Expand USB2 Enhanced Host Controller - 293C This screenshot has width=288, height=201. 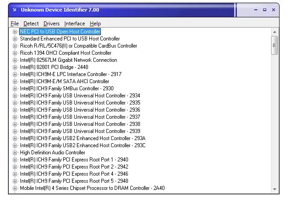click(15, 146)
